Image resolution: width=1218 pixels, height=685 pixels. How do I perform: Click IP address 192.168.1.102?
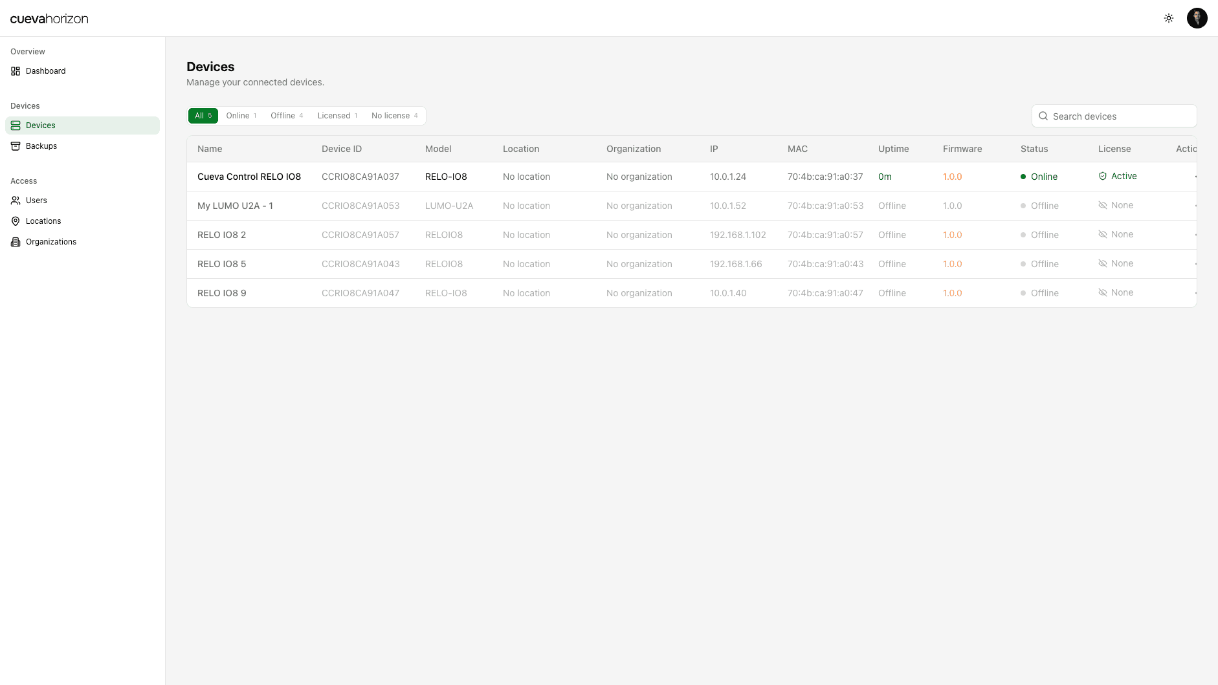pos(738,235)
